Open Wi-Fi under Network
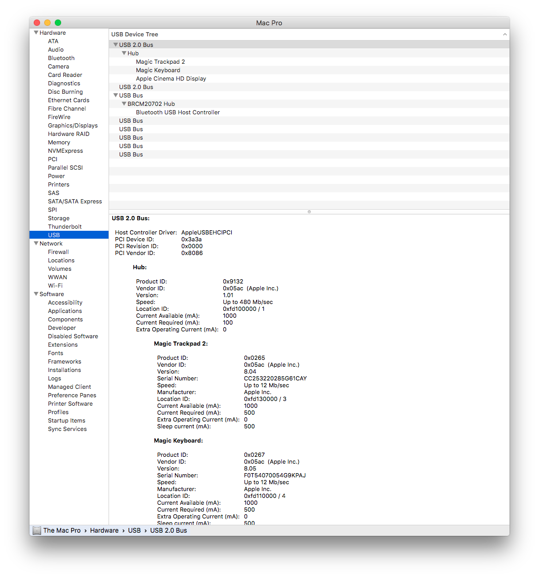This screenshot has height=578, width=539. pos(55,286)
